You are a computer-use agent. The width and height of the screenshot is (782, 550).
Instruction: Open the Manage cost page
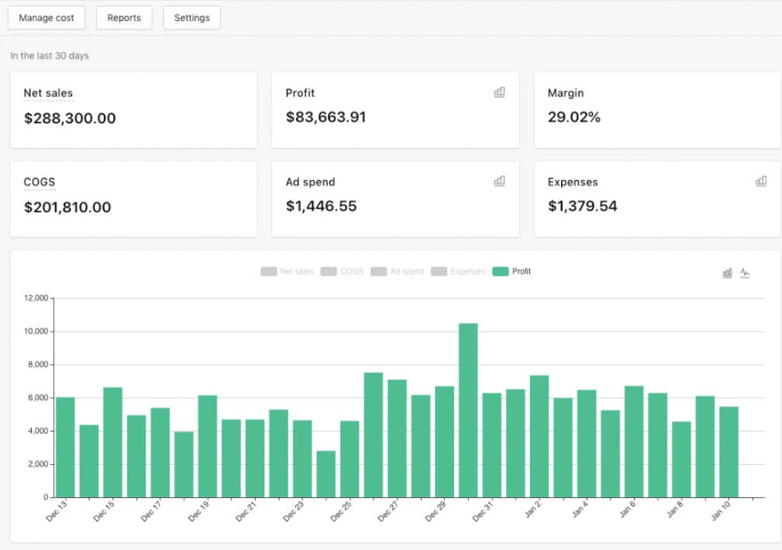[x=47, y=18]
